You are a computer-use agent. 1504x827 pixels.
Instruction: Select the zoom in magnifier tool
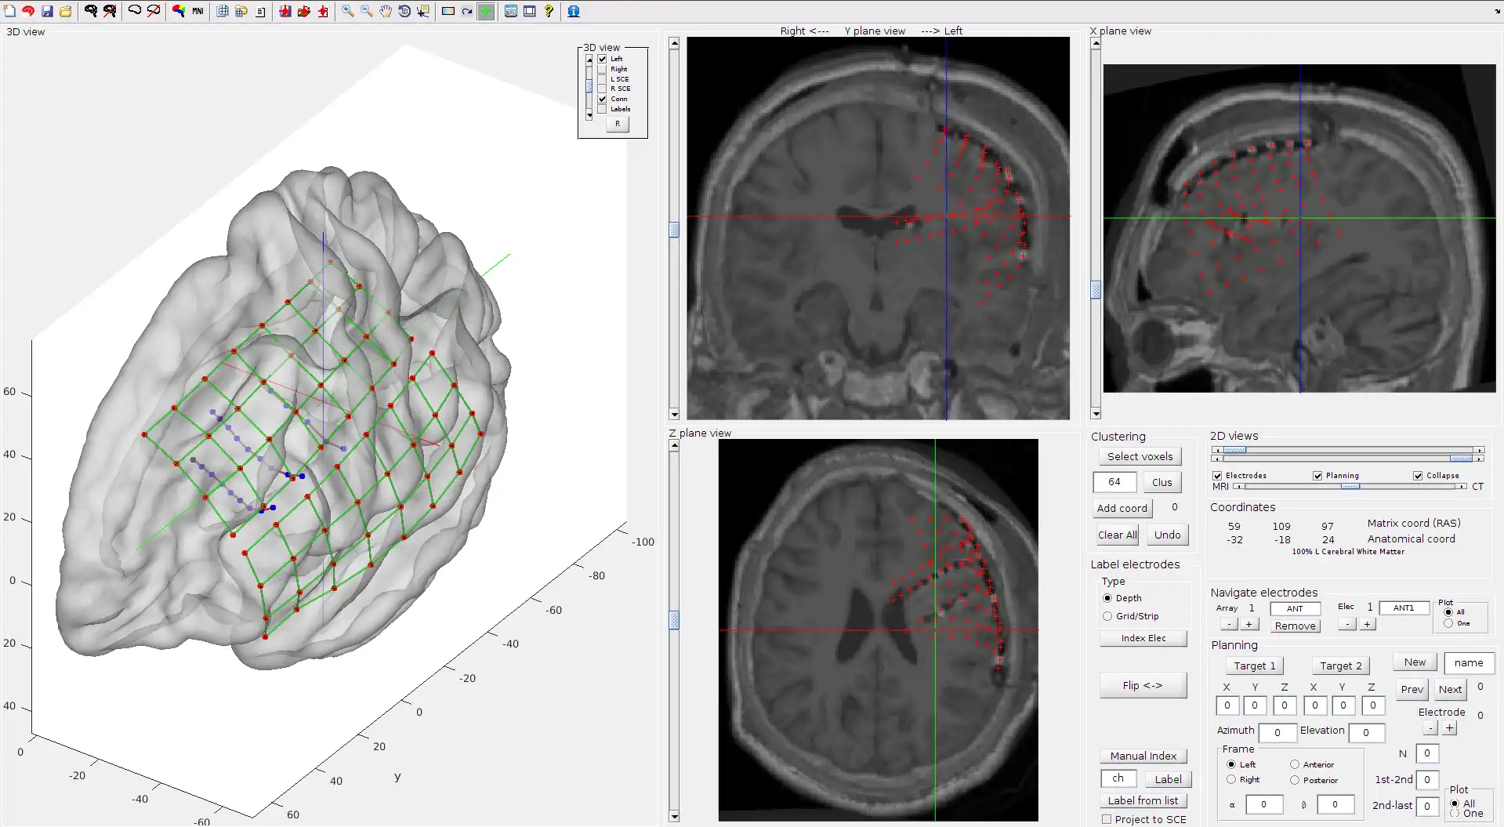[x=347, y=11]
